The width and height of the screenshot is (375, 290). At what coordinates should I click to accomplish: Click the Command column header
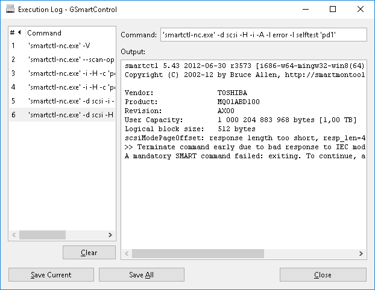[71, 32]
